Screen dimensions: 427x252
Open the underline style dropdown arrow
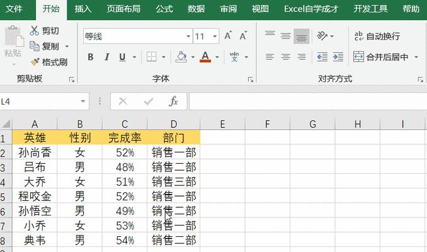(x=134, y=57)
